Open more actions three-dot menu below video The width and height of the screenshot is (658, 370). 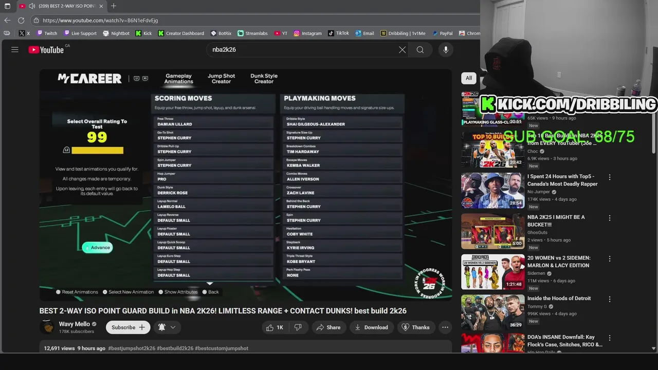[445, 327]
